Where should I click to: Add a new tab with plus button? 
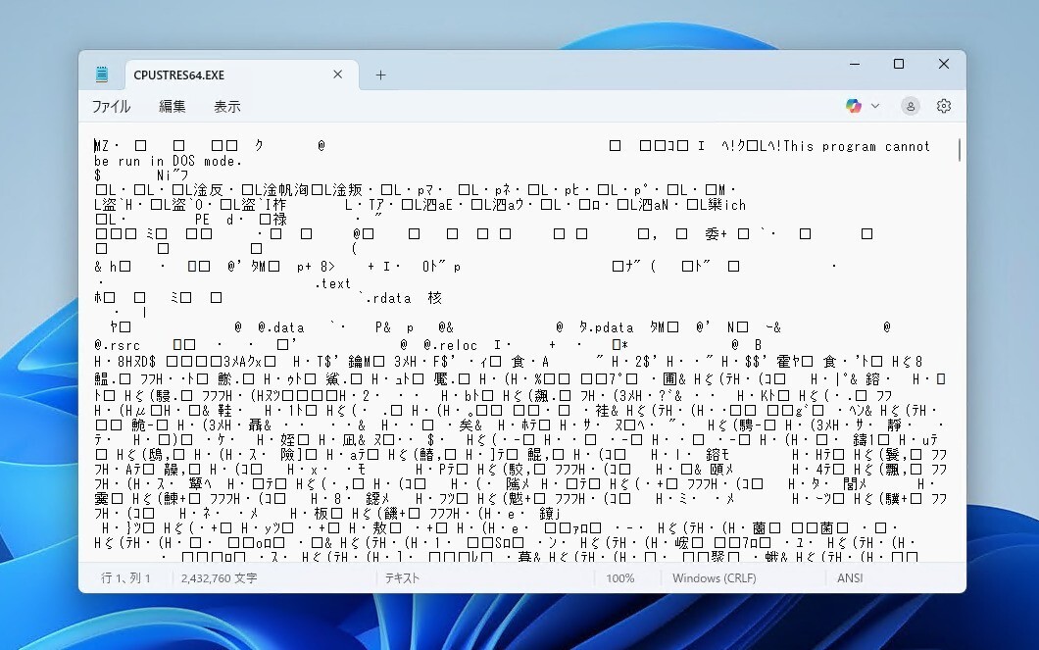pyautogui.click(x=380, y=75)
